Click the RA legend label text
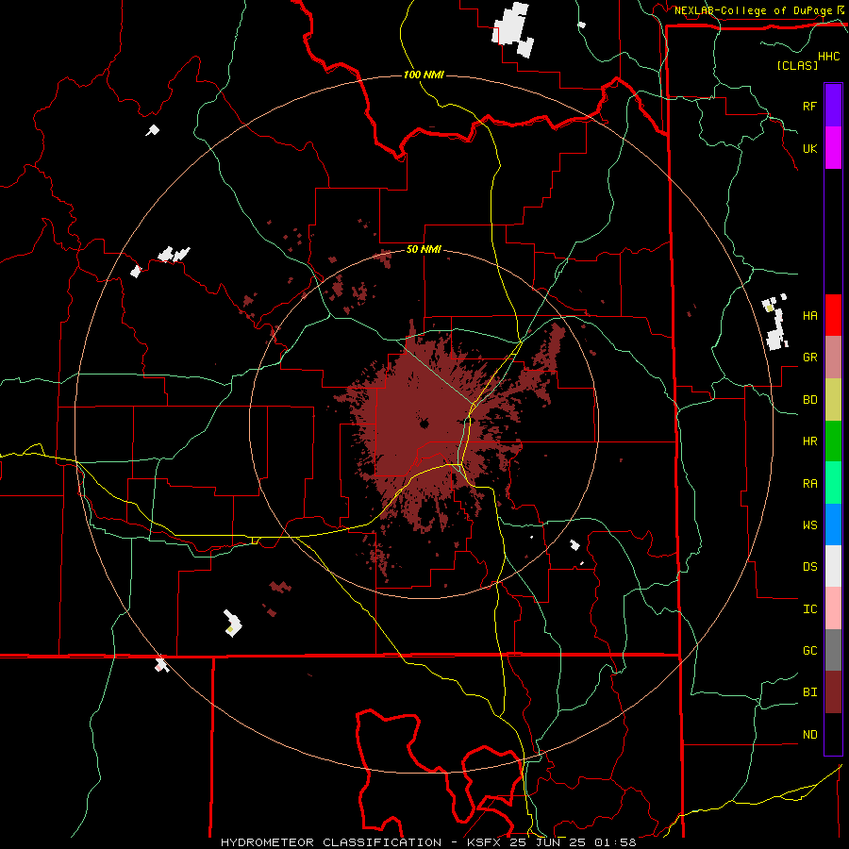 pos(809,484)
